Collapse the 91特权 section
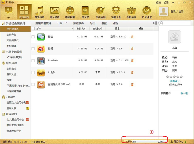 (x=9, y=97)
